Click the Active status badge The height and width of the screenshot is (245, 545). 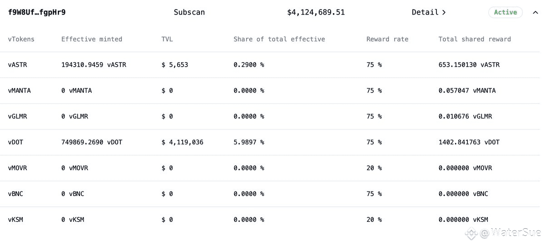505,13
